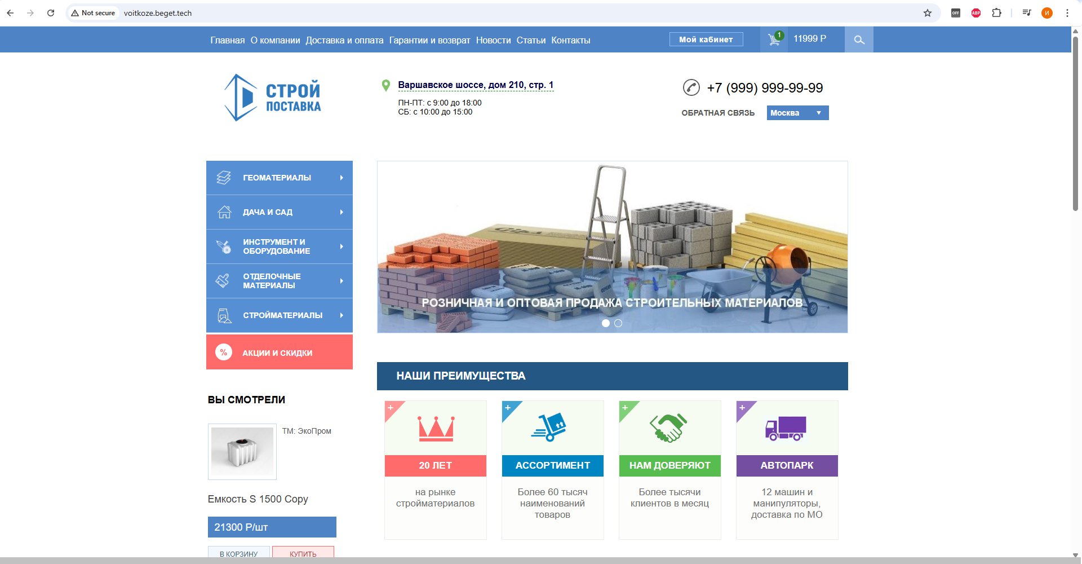Click the extension icon labeled OFF
Image resolution: width=1082 pixels, height=564 pixels.
(x=956, y=13)
